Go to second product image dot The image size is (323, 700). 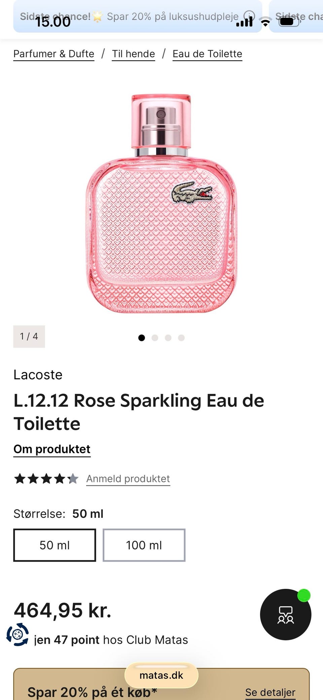155,338
